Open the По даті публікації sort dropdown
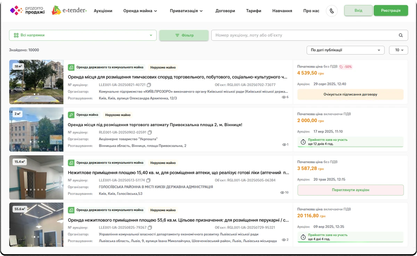The image size is (417, 256). (x=345, y=50)
